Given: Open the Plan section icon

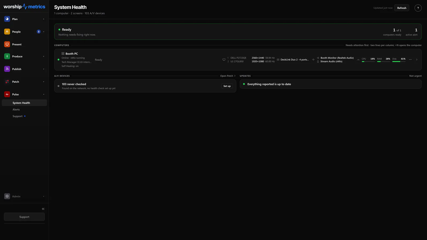Looking at the screenshot, I should coord(7,19).
